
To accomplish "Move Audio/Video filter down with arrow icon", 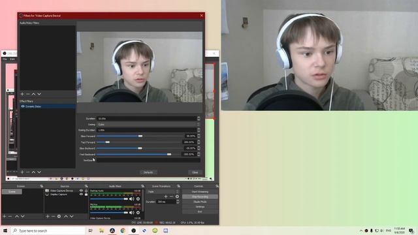I will 39,94.
